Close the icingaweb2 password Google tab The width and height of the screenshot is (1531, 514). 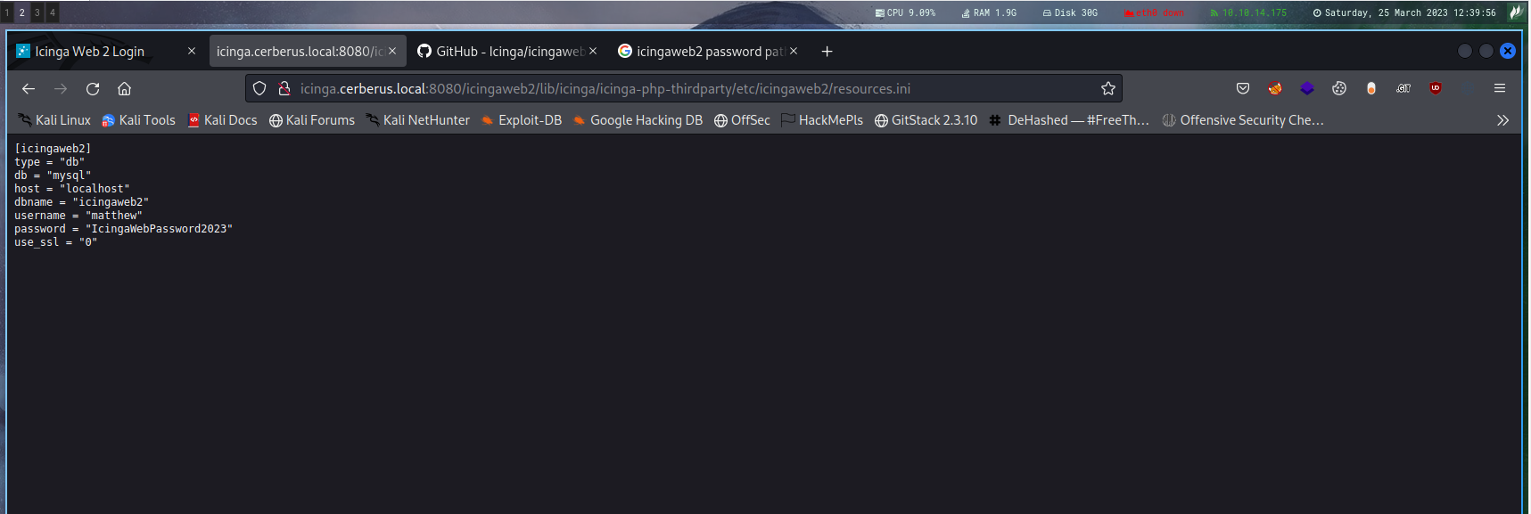pyautogui.click(x=794, y=51)
